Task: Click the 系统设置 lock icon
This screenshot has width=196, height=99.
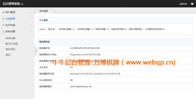Action: 3,32
